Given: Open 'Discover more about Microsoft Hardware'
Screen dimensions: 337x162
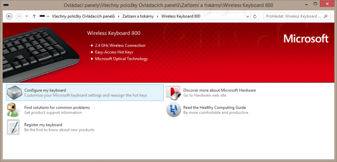Looking at the screenshot, I should [x=219, y=90].
